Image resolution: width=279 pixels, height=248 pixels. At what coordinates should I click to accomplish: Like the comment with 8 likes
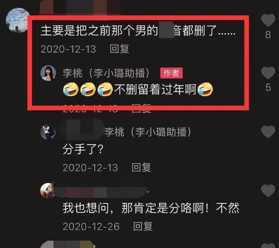pos(268,20)
